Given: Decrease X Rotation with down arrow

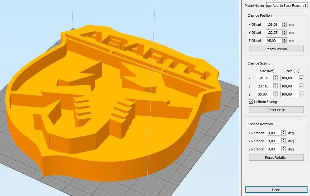Looking at the screenshot, I should click(x=284, y=134).
